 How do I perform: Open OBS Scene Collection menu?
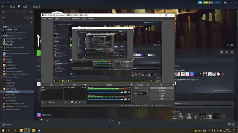[76, 19]
